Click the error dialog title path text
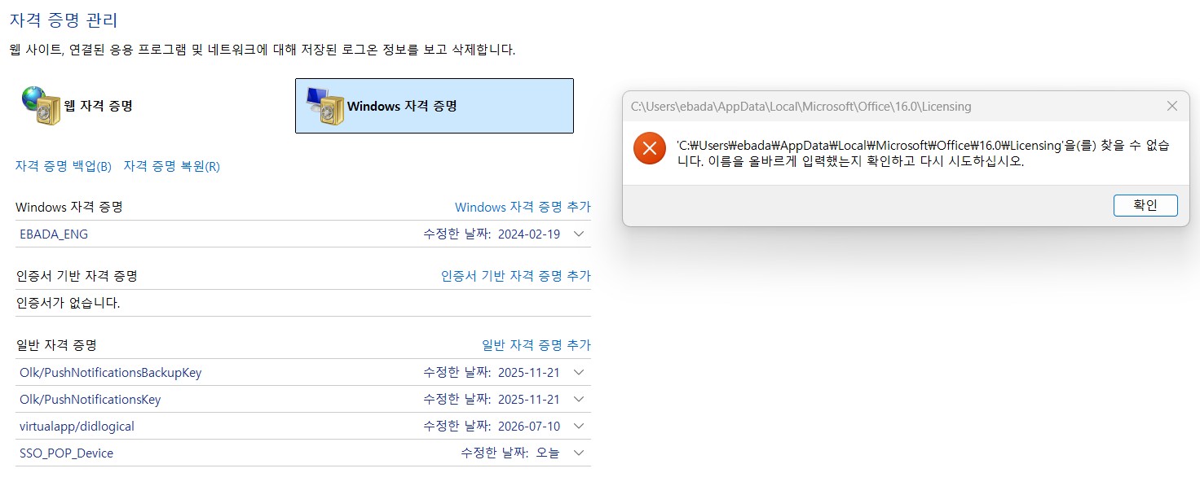The width and height of the screenshot is (1200, 486). [801, 107]
